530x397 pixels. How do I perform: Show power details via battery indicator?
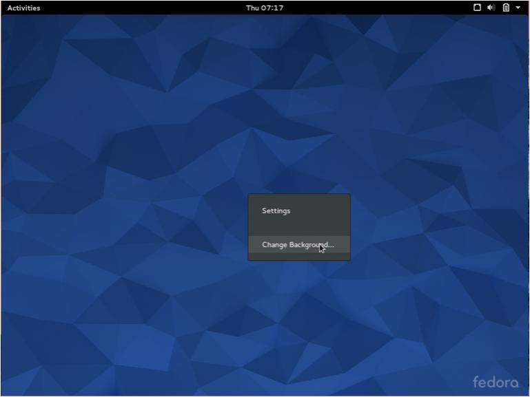point(505,8)
